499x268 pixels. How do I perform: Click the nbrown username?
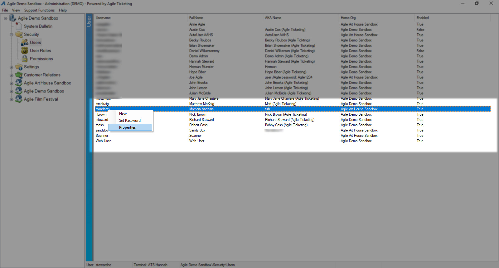click(101, 114)
